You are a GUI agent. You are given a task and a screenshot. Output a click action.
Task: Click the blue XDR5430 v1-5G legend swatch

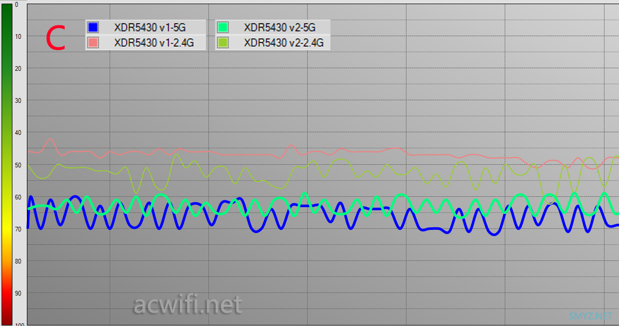pos(93,27)
